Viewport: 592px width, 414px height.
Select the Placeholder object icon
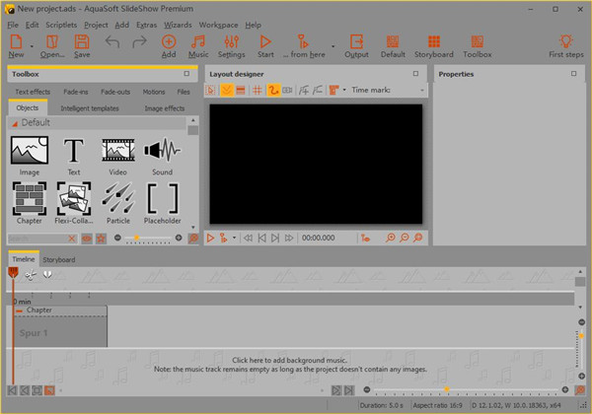point(162,202)
